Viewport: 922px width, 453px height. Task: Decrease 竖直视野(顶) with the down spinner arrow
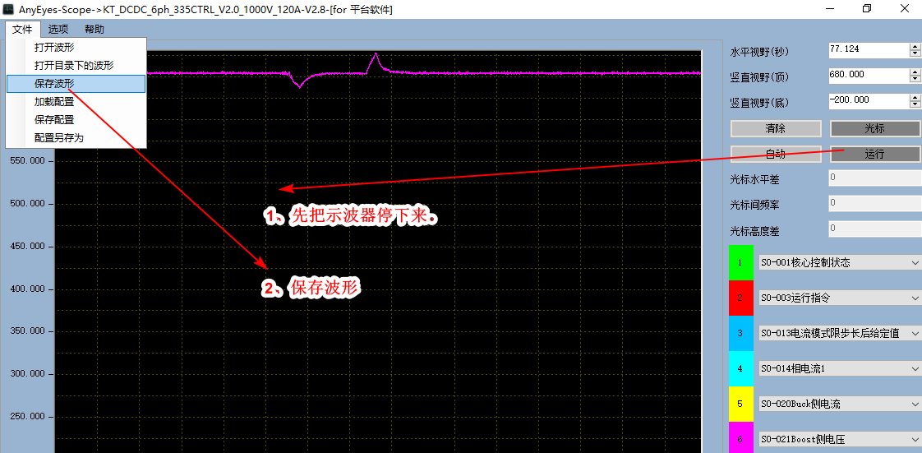915,80
